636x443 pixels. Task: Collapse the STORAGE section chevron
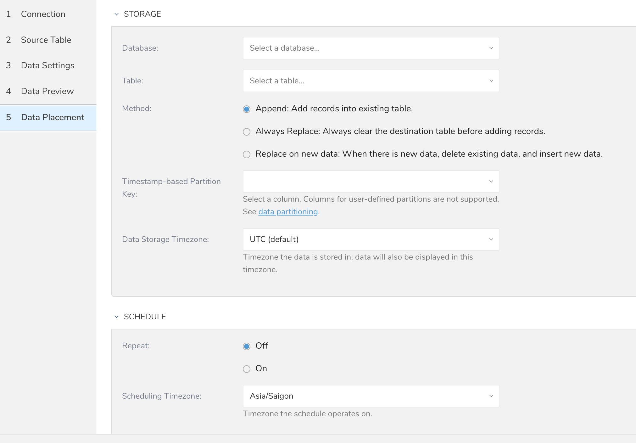click(116, 14)
